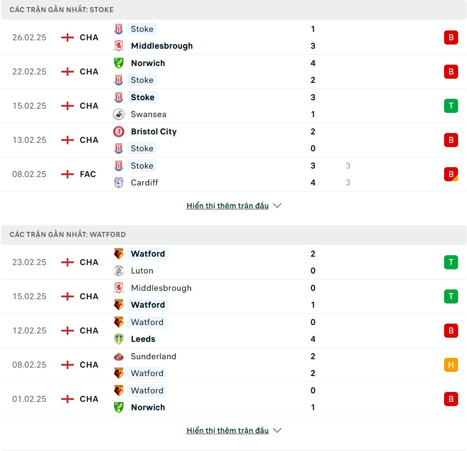This screenshot has width=467, height=451.
Task: Click the Middlesbrough crest in the 26.02.25 match
Action: [119, 46]
